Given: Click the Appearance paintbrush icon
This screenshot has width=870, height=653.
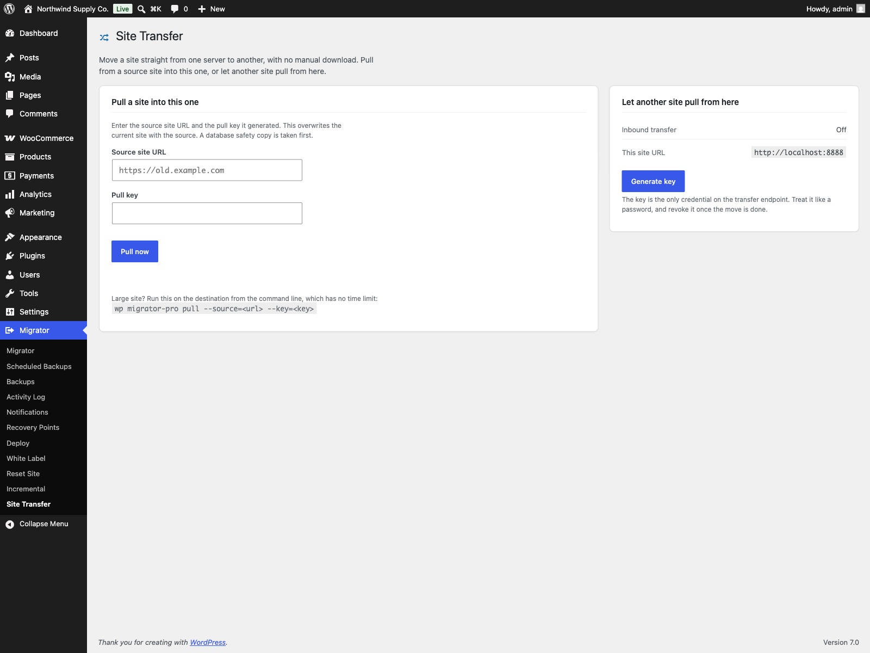Looking at the screenshot, I should [10, 237].
